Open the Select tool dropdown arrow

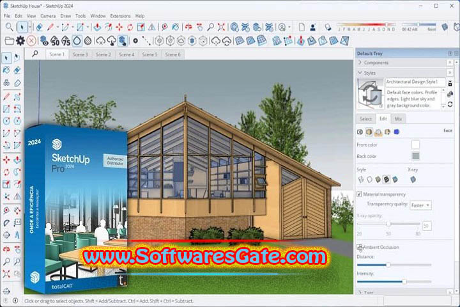point(29,28)
